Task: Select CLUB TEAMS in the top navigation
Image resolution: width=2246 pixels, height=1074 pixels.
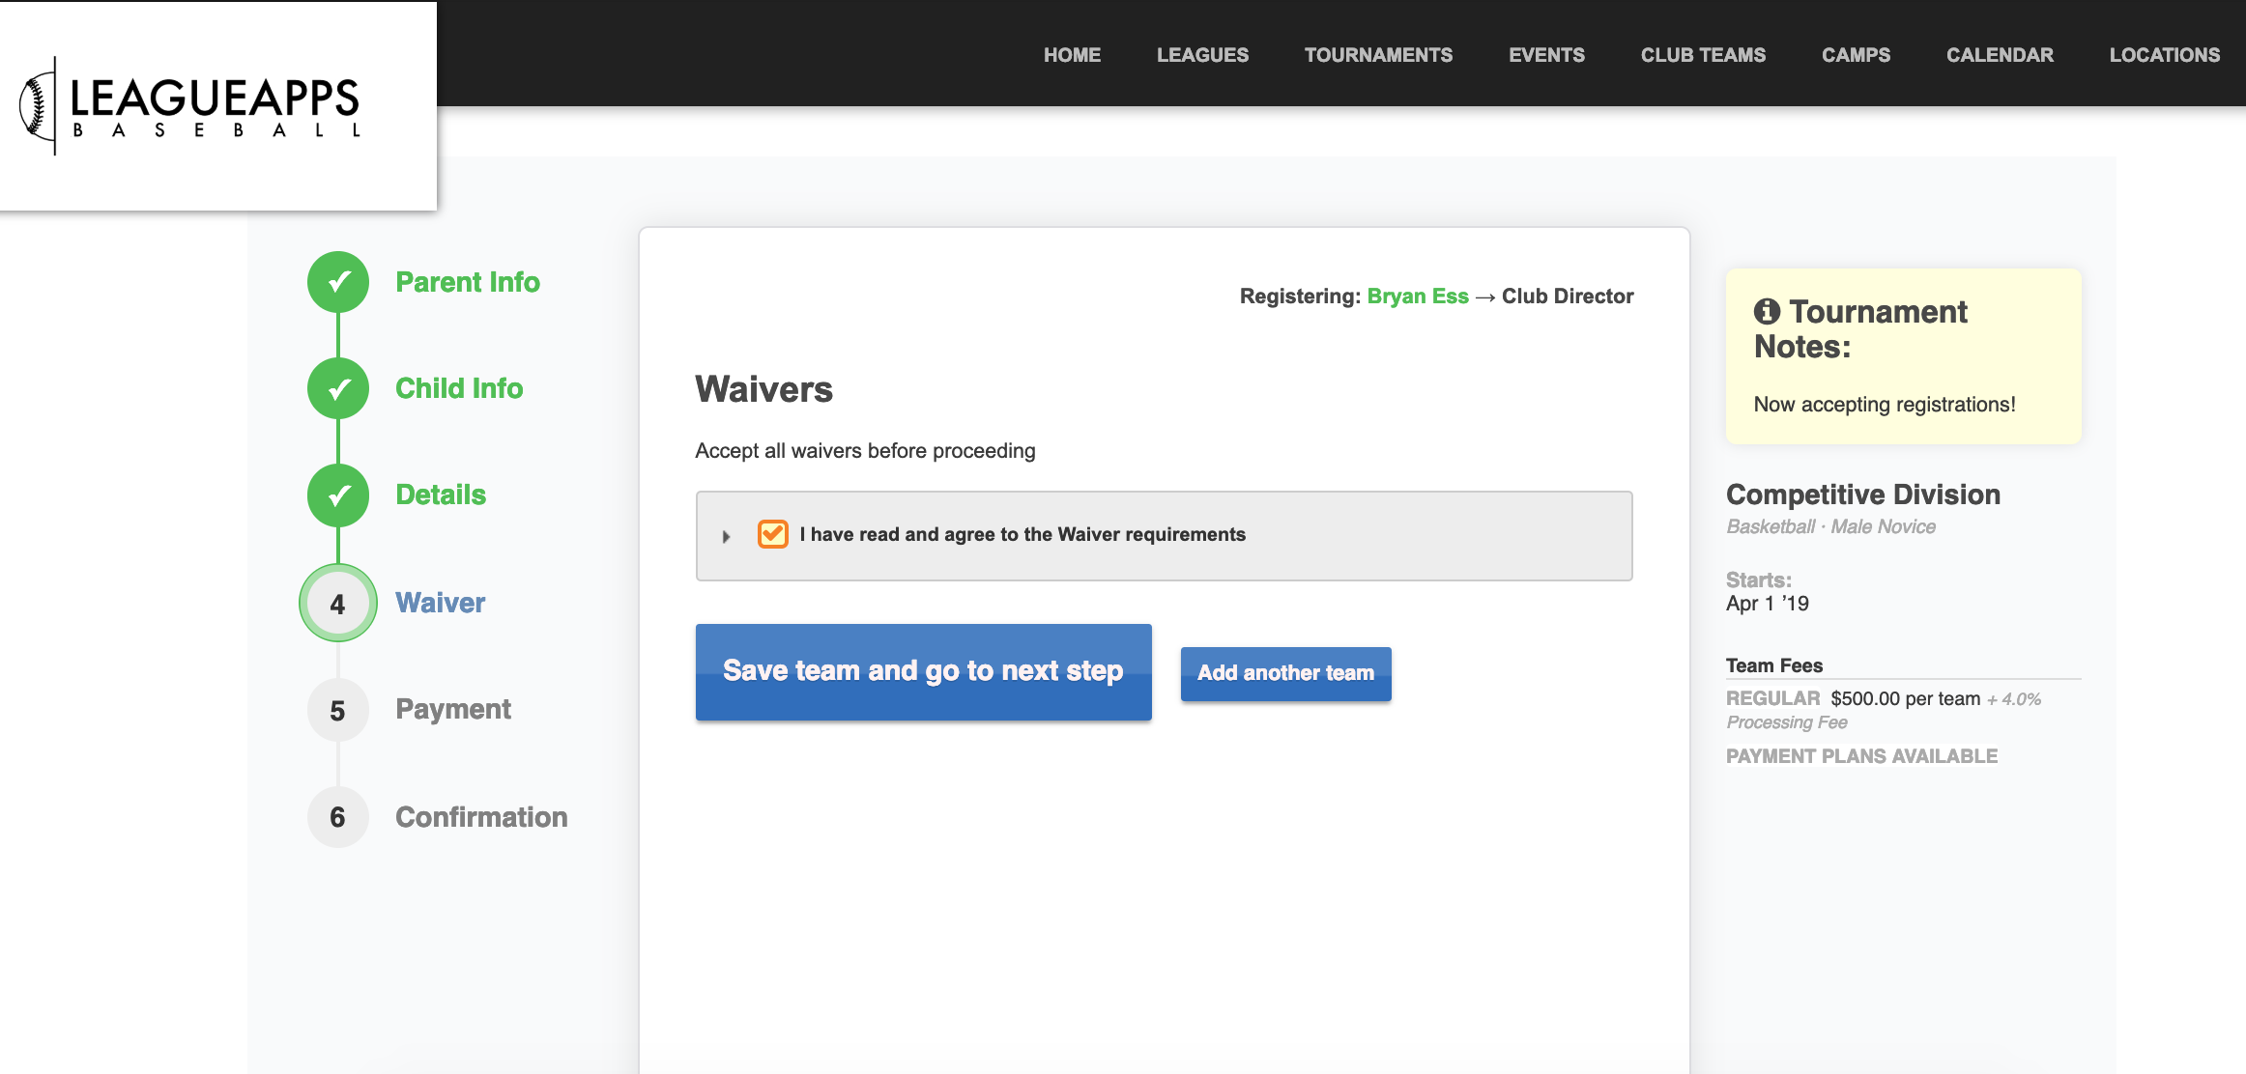Action: [x=1703, y=55]
